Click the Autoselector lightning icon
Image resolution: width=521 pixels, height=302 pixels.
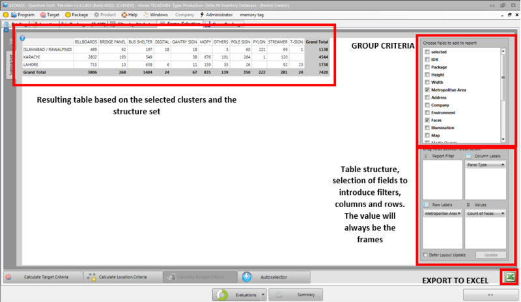pos(247,277)
